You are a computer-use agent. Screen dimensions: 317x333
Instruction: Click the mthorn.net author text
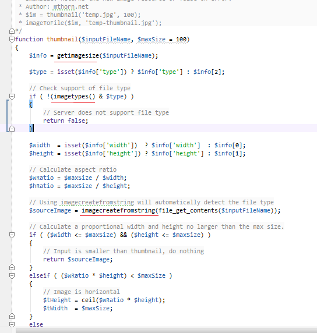point(71,7)
